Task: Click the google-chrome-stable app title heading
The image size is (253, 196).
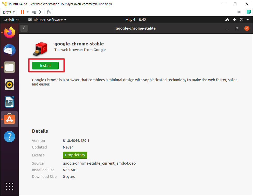Action: tap(79, 44)
